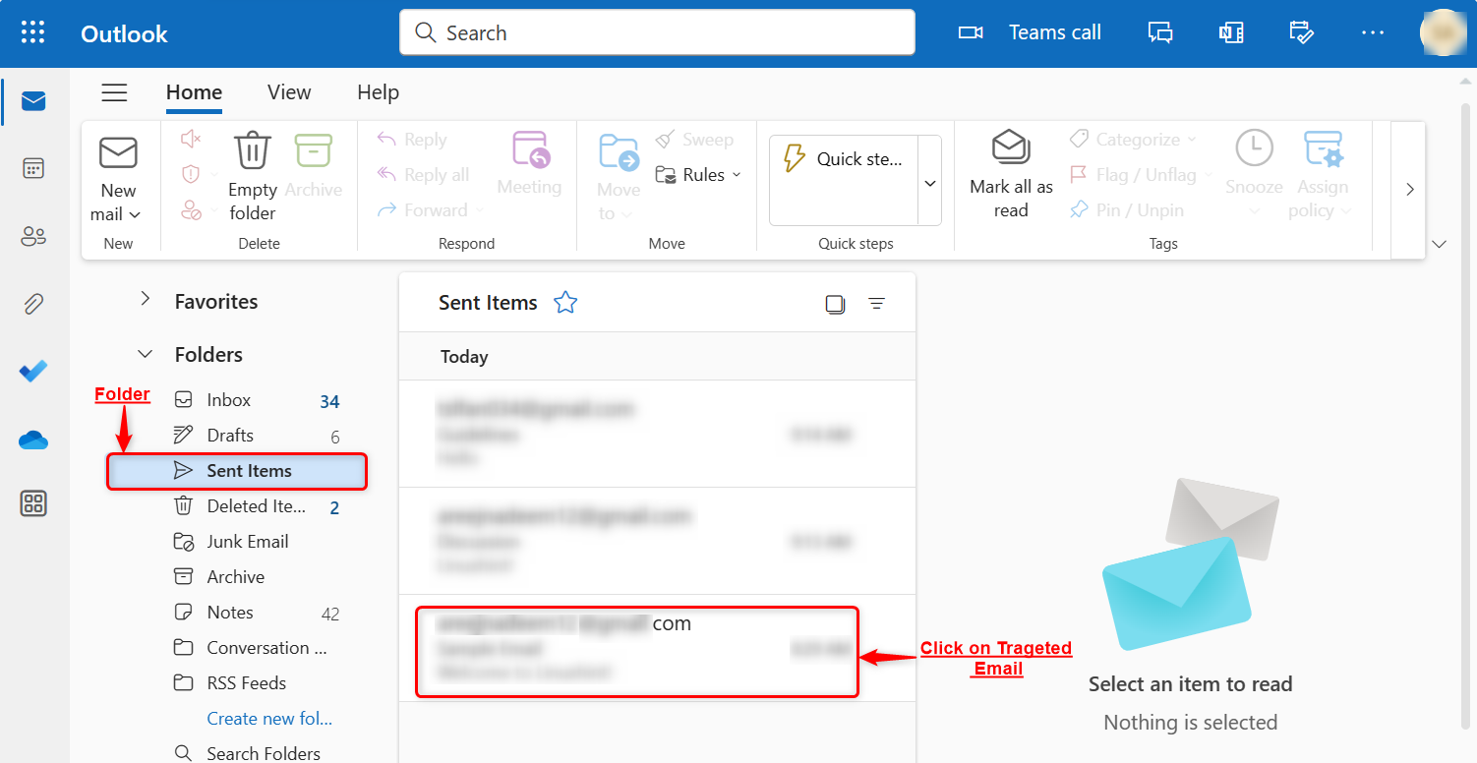Collapse the Folders section
The height and width of the screenshot is (763, 1477).
tap(146, 353)
